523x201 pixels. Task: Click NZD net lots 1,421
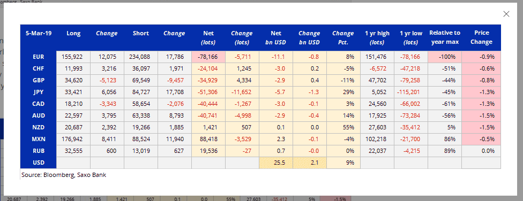click(x=208, y=127)
